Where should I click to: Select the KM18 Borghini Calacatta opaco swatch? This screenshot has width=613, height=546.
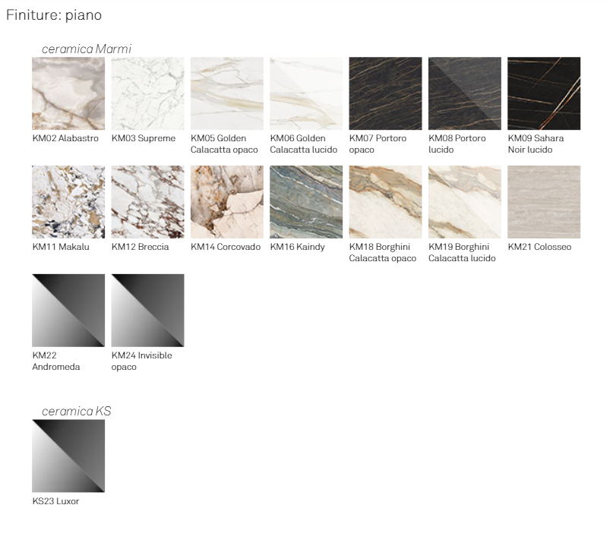click(385, 202)
